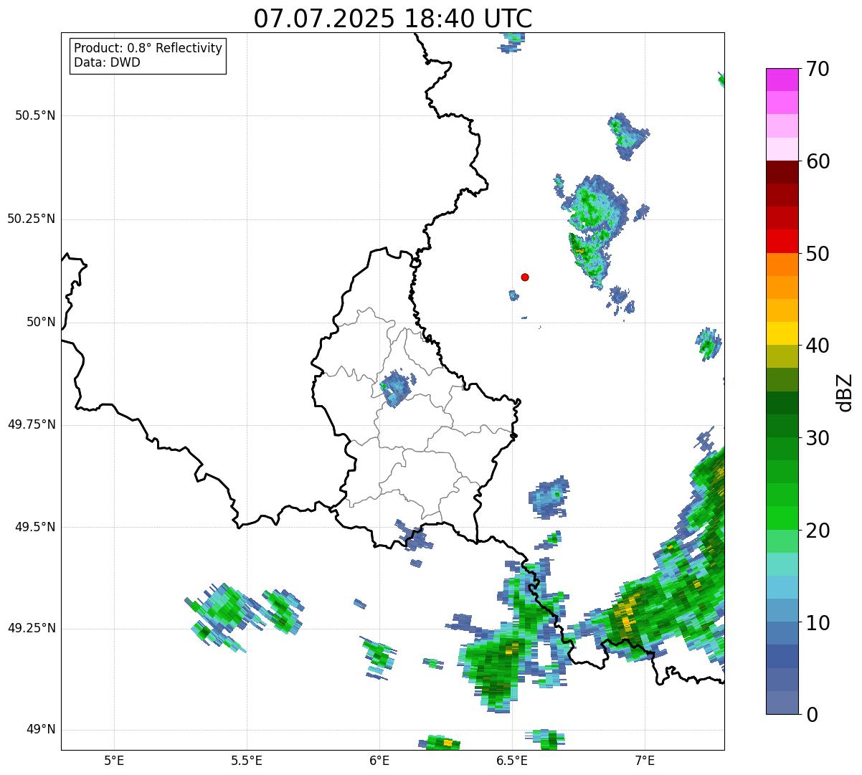The height and width of the screenshot is (775, 862).
Task: Click the 49.5°N latitude label
Action: (x=35, y=527)
